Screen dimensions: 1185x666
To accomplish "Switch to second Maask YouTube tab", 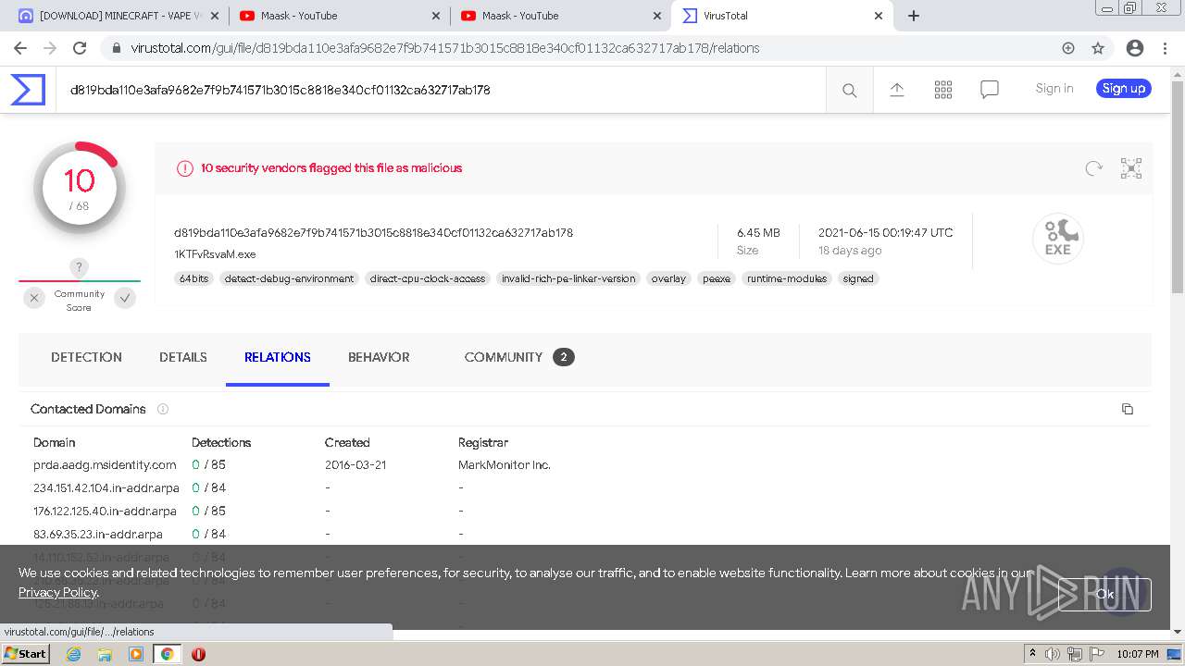I will click(x=559, y=16).
